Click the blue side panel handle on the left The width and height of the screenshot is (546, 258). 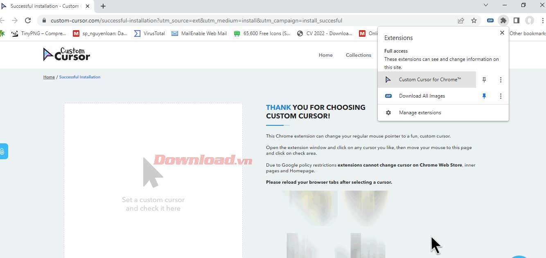tap(4, 151)
